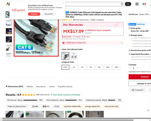Click the search magnifier button
This screenshot has width=151, height=121.
pos(128,4)
